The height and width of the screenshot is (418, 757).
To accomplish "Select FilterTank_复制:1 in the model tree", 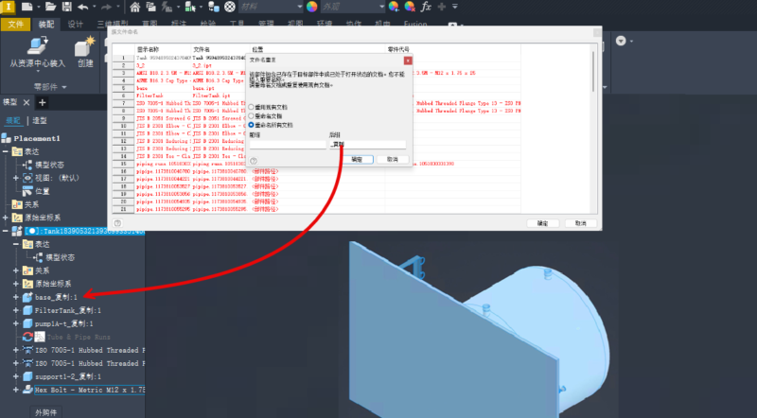I will pyautogui.click(x=67, y=310).
